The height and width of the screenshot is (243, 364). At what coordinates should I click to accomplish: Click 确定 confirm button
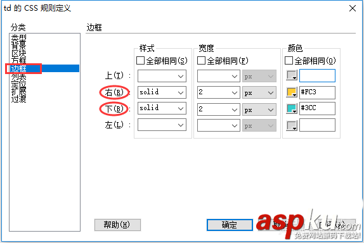tap(230, 225)
